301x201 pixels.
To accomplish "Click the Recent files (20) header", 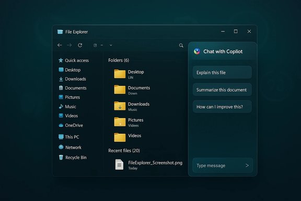I will point(124,151).
